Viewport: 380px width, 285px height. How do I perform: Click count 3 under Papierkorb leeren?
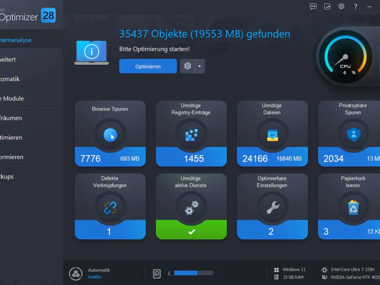coord(326,231)
